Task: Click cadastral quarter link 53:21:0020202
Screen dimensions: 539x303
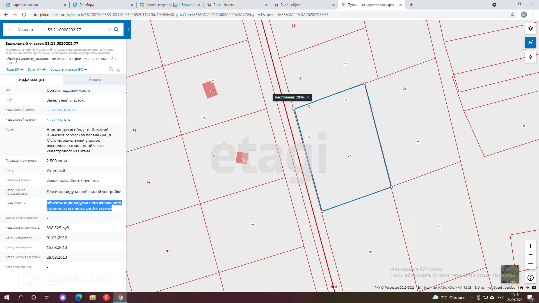Action: click(58, 120)
